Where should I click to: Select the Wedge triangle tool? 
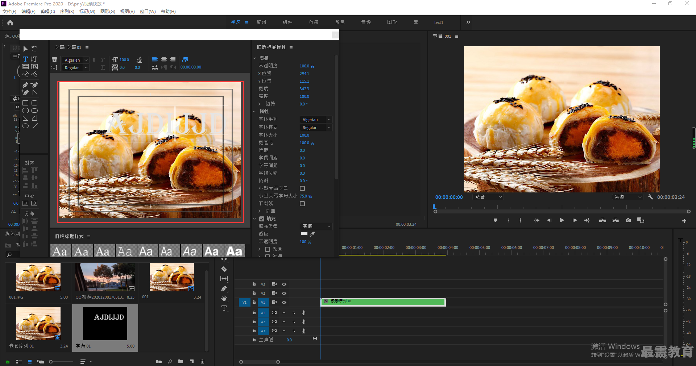[25, 118]
